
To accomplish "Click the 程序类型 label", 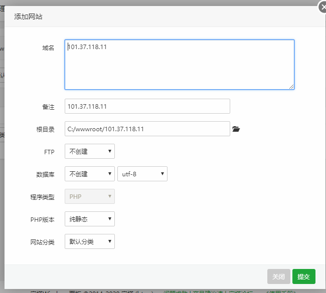I will coord(43,197).
